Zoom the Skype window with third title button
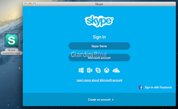The image size is (178, 109). 34,4
